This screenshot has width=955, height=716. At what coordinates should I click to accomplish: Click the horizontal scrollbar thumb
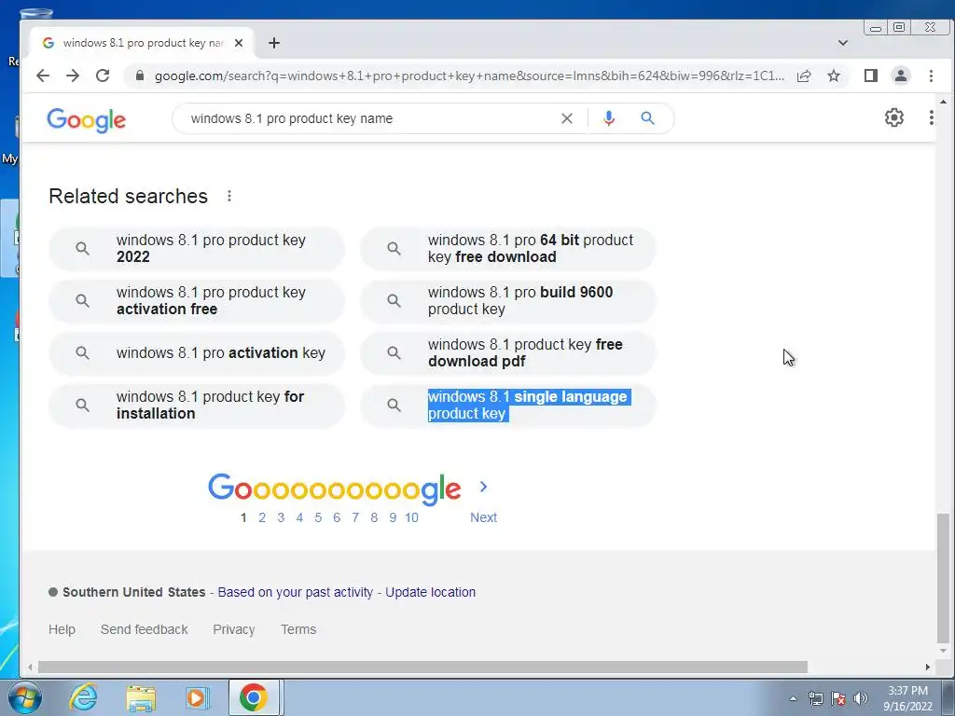point(422,668)
